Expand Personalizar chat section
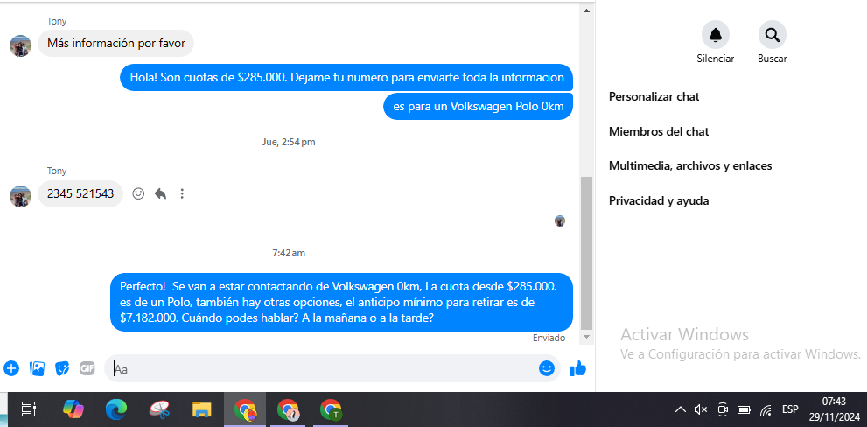The height and width of the screenshot is (427, 867). pos(654,96)
